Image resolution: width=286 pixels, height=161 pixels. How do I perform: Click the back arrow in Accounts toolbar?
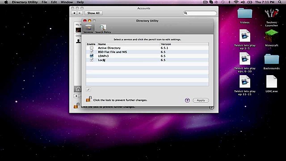74,13
